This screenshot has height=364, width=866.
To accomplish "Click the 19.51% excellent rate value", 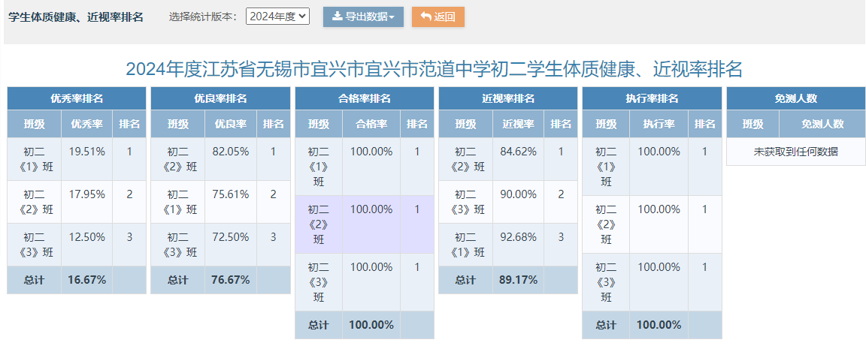I will point(86,151).
